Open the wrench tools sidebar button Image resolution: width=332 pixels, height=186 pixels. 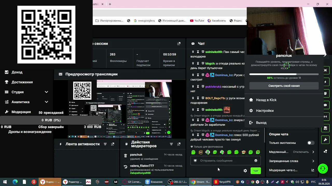(x=325, y=140)
